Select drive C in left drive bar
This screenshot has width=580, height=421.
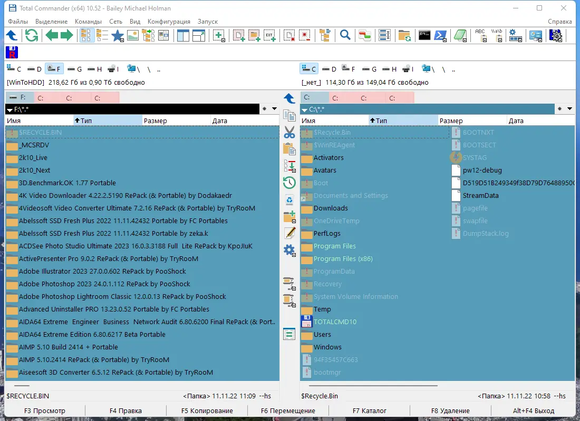pyautogui.click(x=14, y=69)
